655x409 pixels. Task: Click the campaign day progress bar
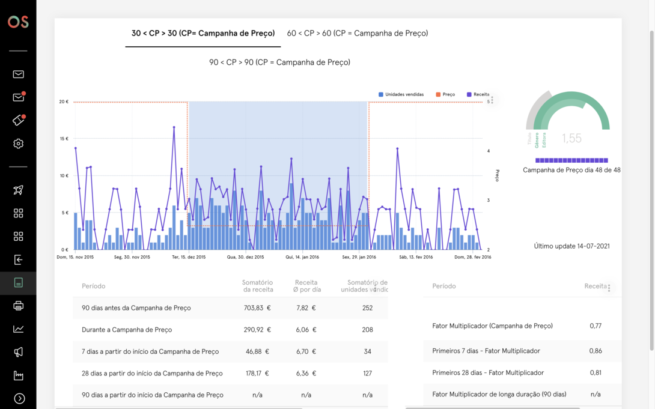tap(571, 160)
